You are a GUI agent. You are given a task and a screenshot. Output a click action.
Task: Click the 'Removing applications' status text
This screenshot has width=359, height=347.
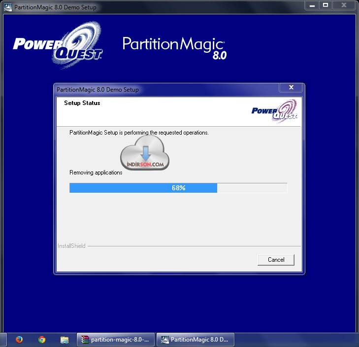96,173
